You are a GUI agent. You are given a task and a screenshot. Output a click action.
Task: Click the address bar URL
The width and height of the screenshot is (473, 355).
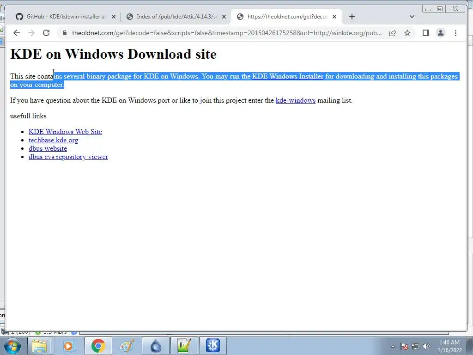226,33
